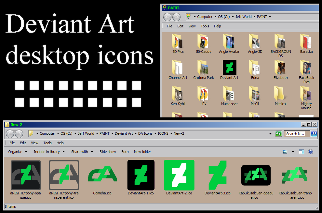Open the Tools menu in PAINT window
322x213 pixels.
[205, 26]
